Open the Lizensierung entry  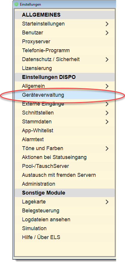tap(65, 68)
